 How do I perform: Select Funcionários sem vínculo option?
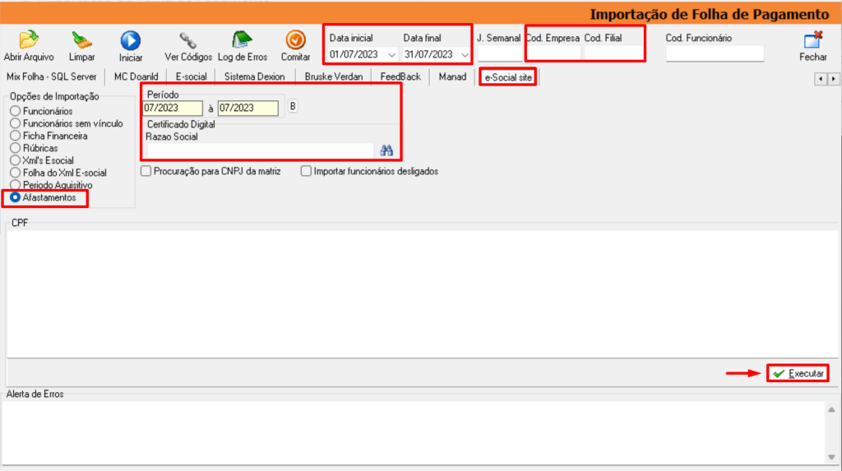[x=15, y=123]
